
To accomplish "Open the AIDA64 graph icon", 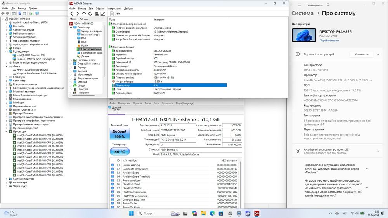I will point(103,14).
